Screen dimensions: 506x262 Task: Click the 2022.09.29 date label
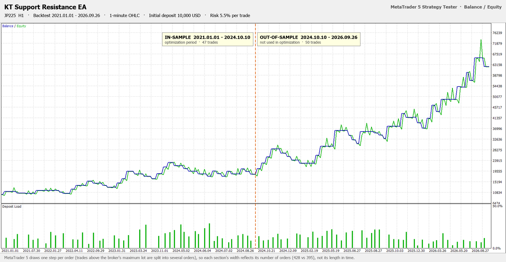tap(96, 251)
